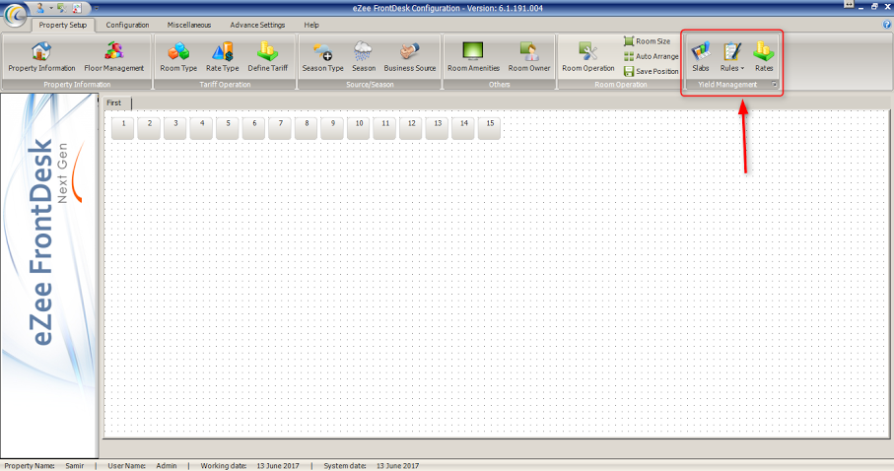Select room 9
This screenshot has height=471, width=894.
pyautogui.click(x=333, y=128)
